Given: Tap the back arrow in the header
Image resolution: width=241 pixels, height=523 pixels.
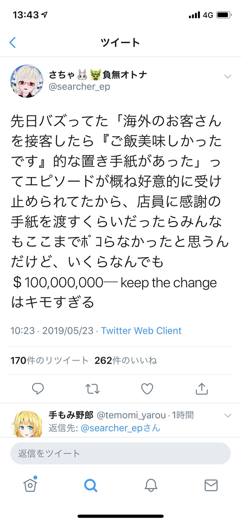Looking at the screenshot, I should [13, 43].
